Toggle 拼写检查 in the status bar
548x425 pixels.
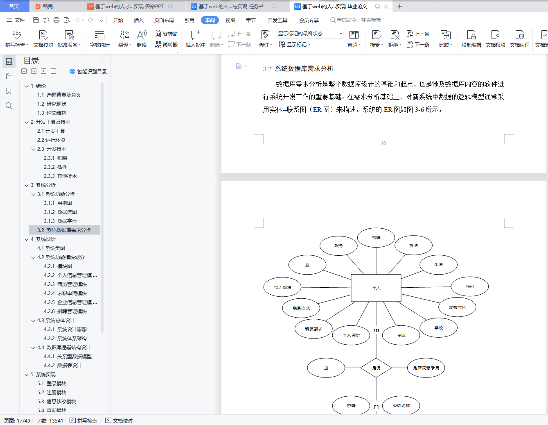[83, 420]
